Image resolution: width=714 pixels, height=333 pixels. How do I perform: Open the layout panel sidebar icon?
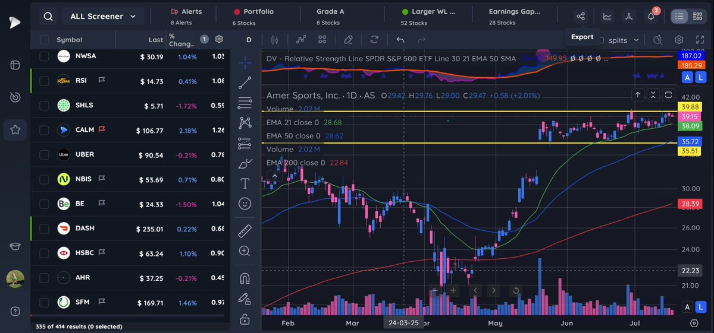(x=15, y=64)
